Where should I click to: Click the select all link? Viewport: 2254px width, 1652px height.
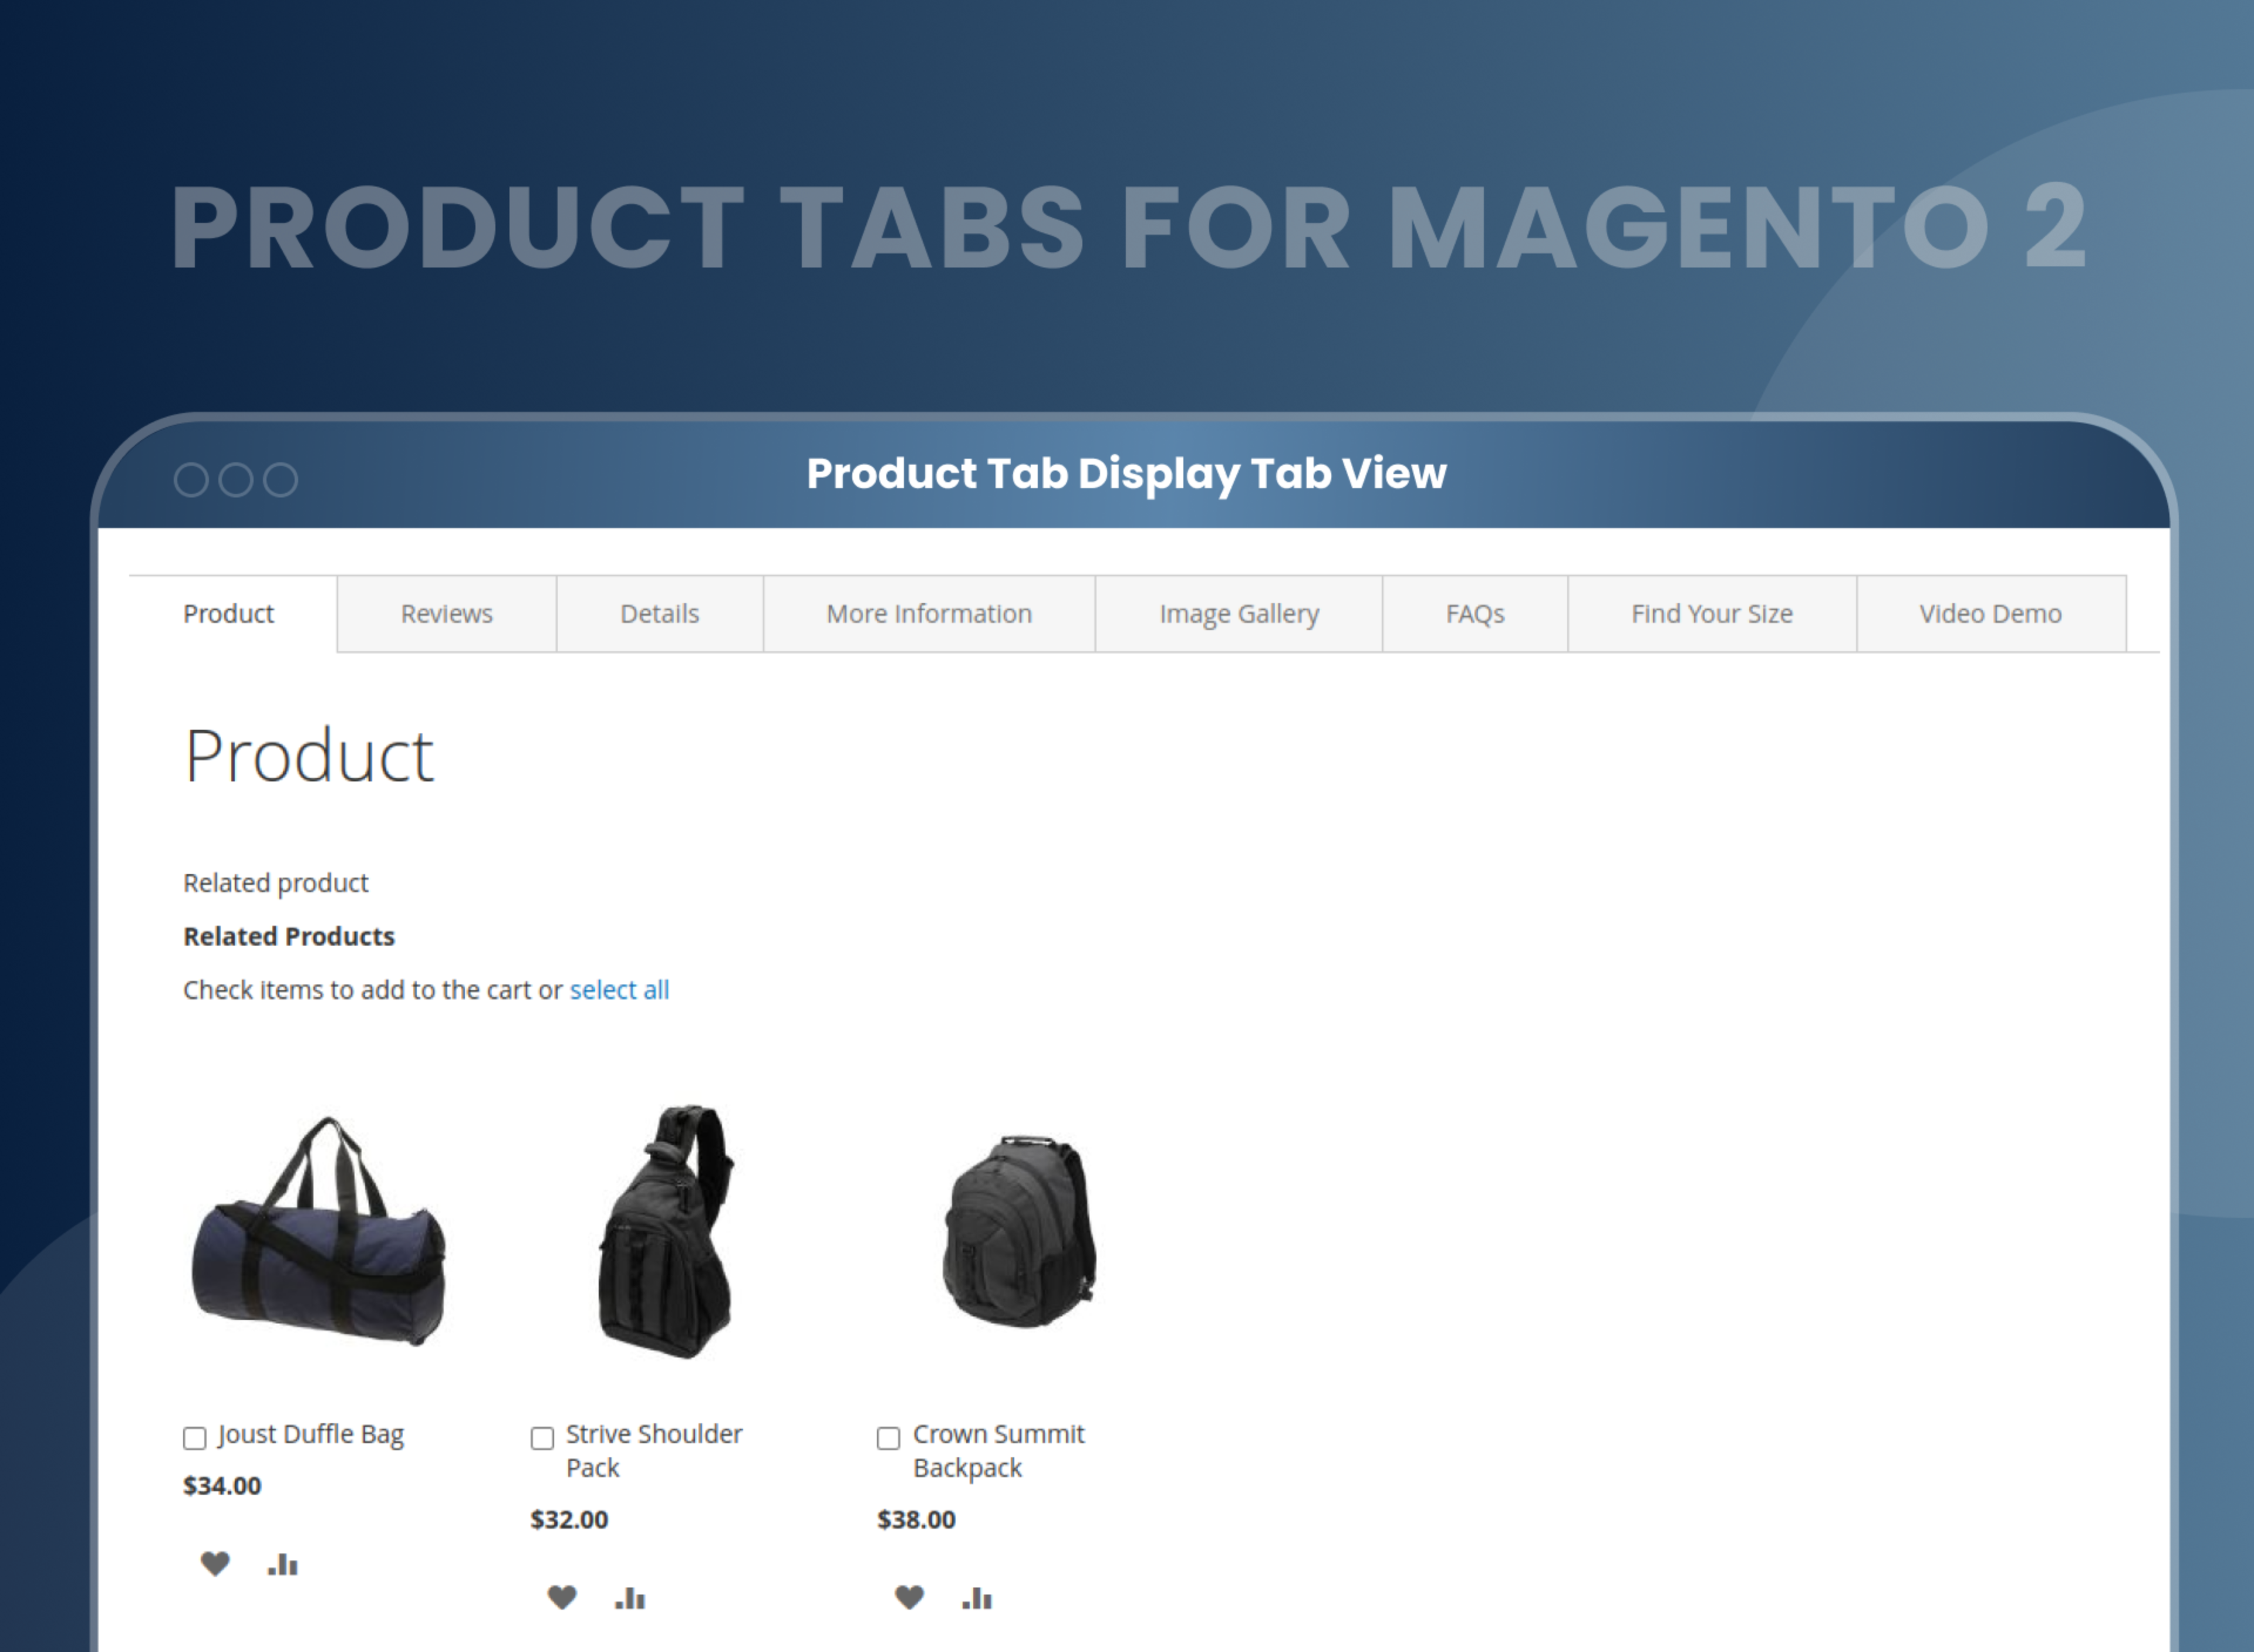[619, 989]
